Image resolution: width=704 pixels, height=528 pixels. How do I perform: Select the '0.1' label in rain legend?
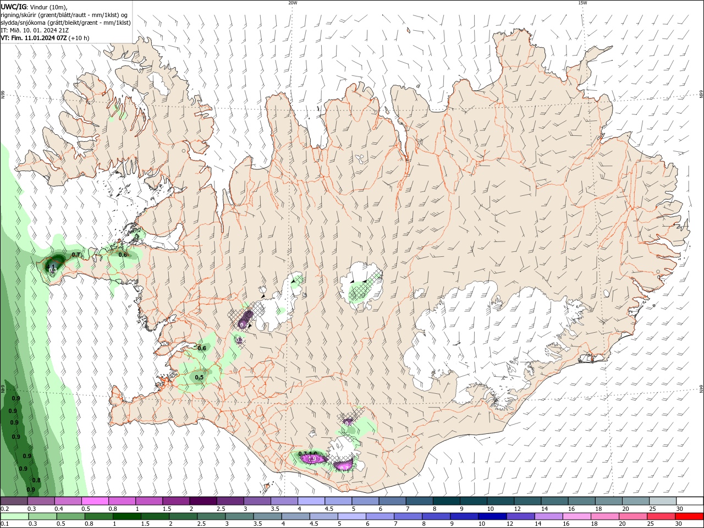(5, 524)
